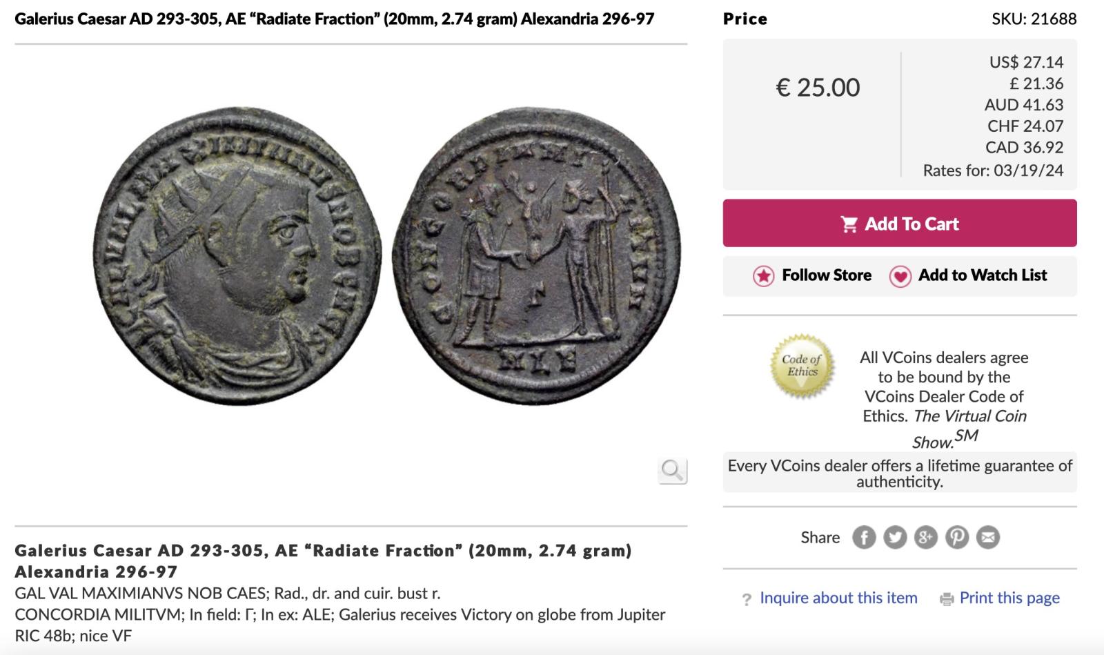Click the Code of Ethics gold seal
1104x655 pixels.
click(802, 366)
